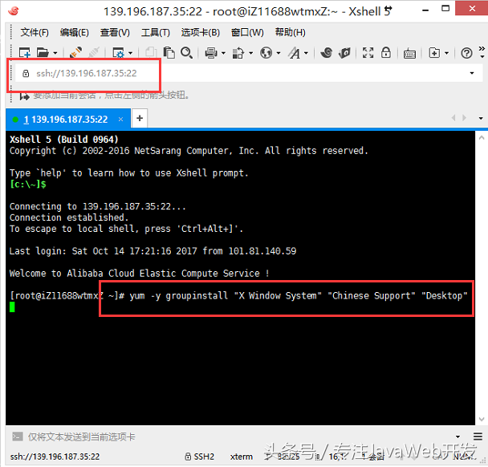
Task: Click the Font icon
Action: pyautogui.click(x=294, y=53)
